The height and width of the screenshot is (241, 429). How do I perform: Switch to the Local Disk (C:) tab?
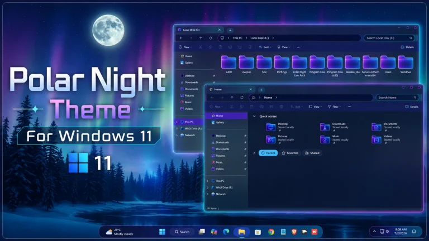click(198, 30)
